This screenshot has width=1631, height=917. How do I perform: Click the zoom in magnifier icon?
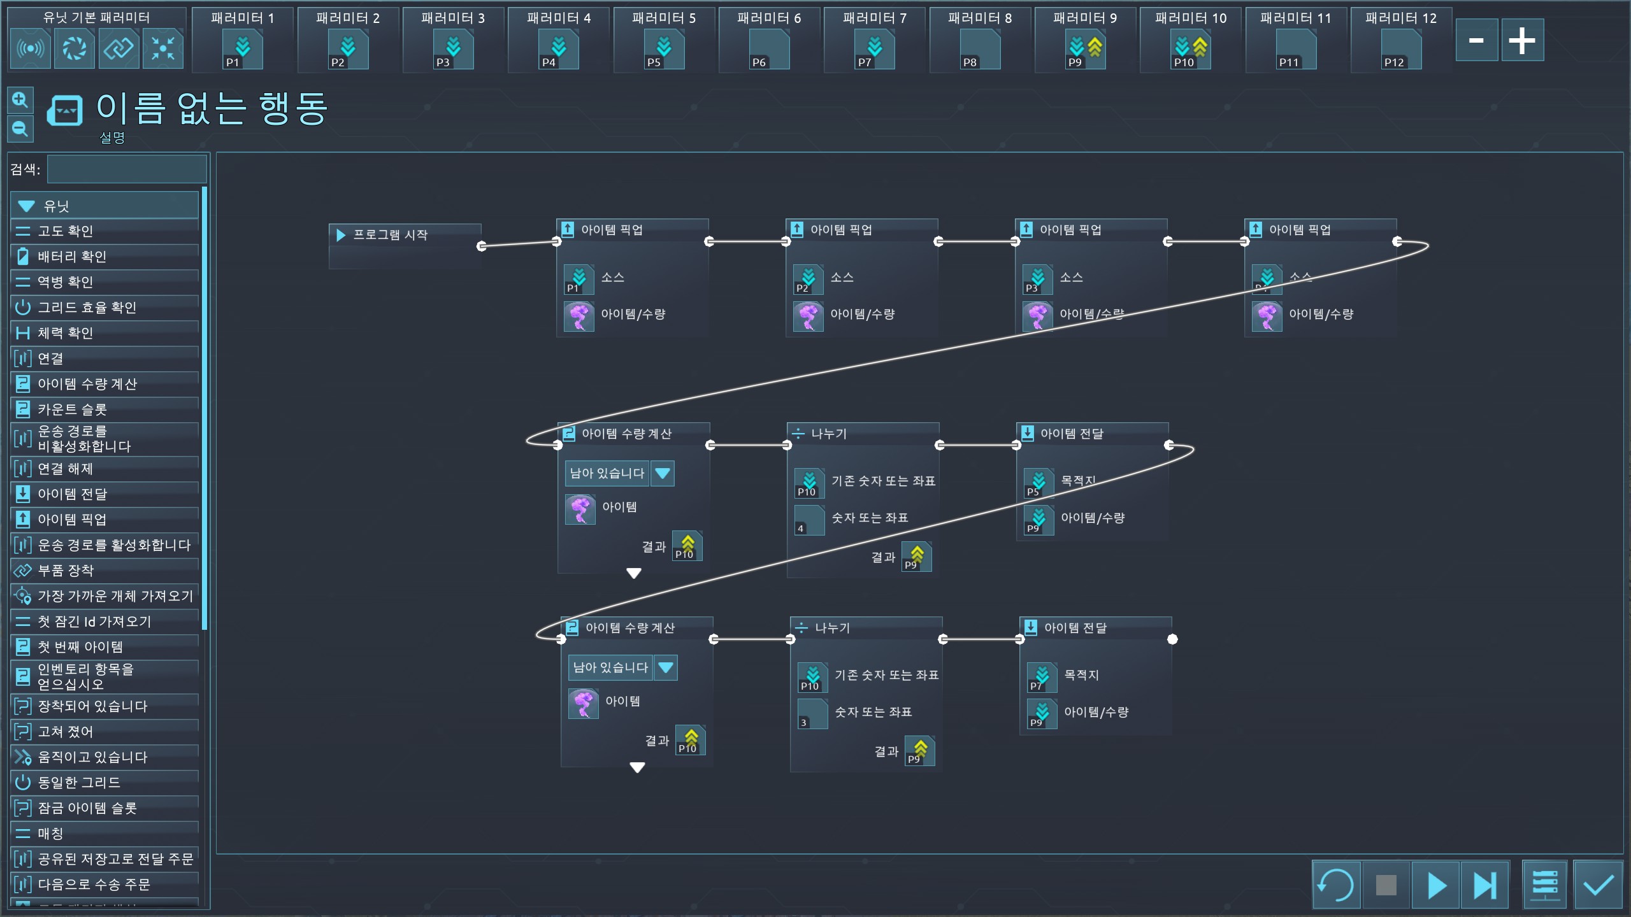20,100
